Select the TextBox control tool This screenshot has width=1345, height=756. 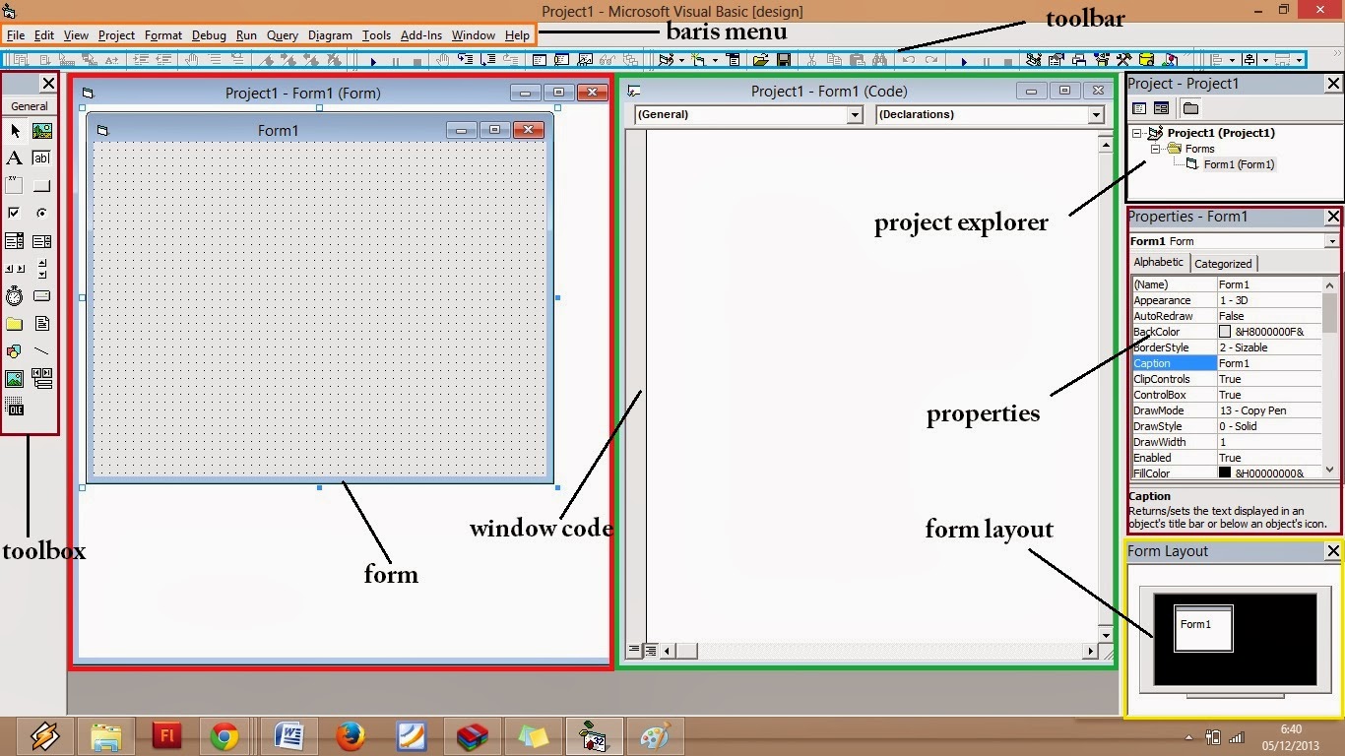click(x=42, y=158)
